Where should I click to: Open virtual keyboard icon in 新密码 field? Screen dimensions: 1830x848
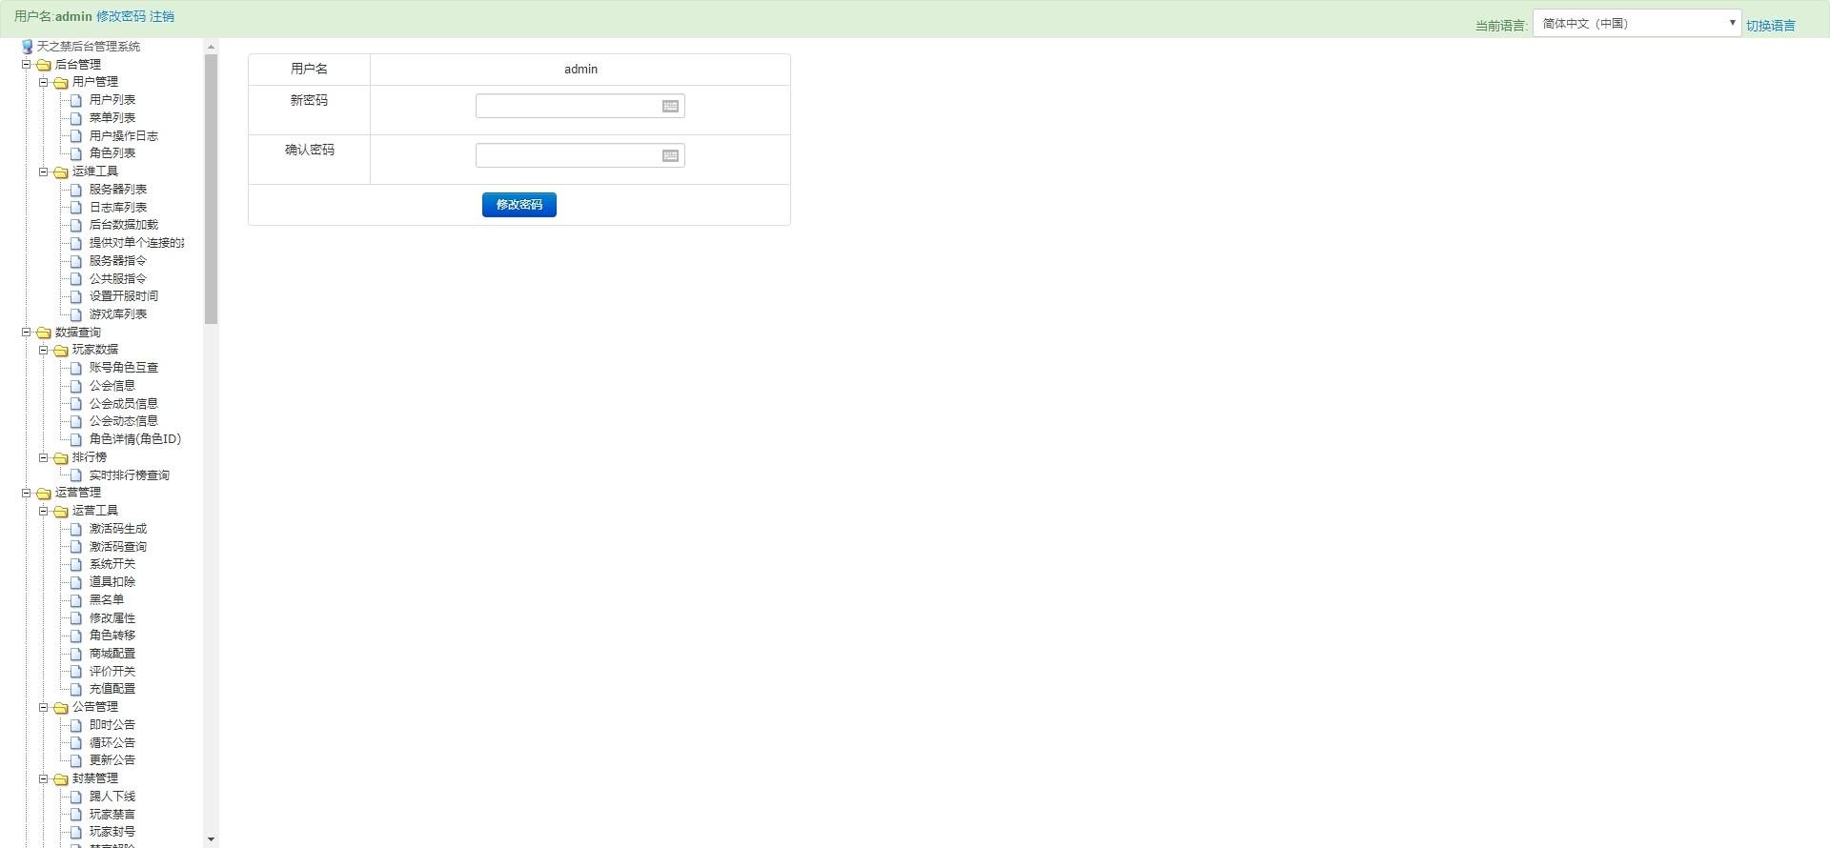coord(670,106)
